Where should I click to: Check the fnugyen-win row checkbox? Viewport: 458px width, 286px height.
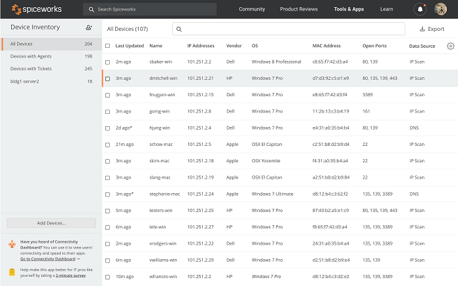click(107, 95)
